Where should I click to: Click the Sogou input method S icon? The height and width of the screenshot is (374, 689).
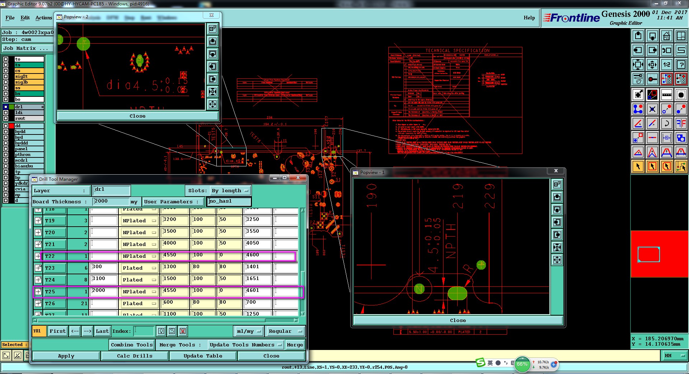click(481, 363)
